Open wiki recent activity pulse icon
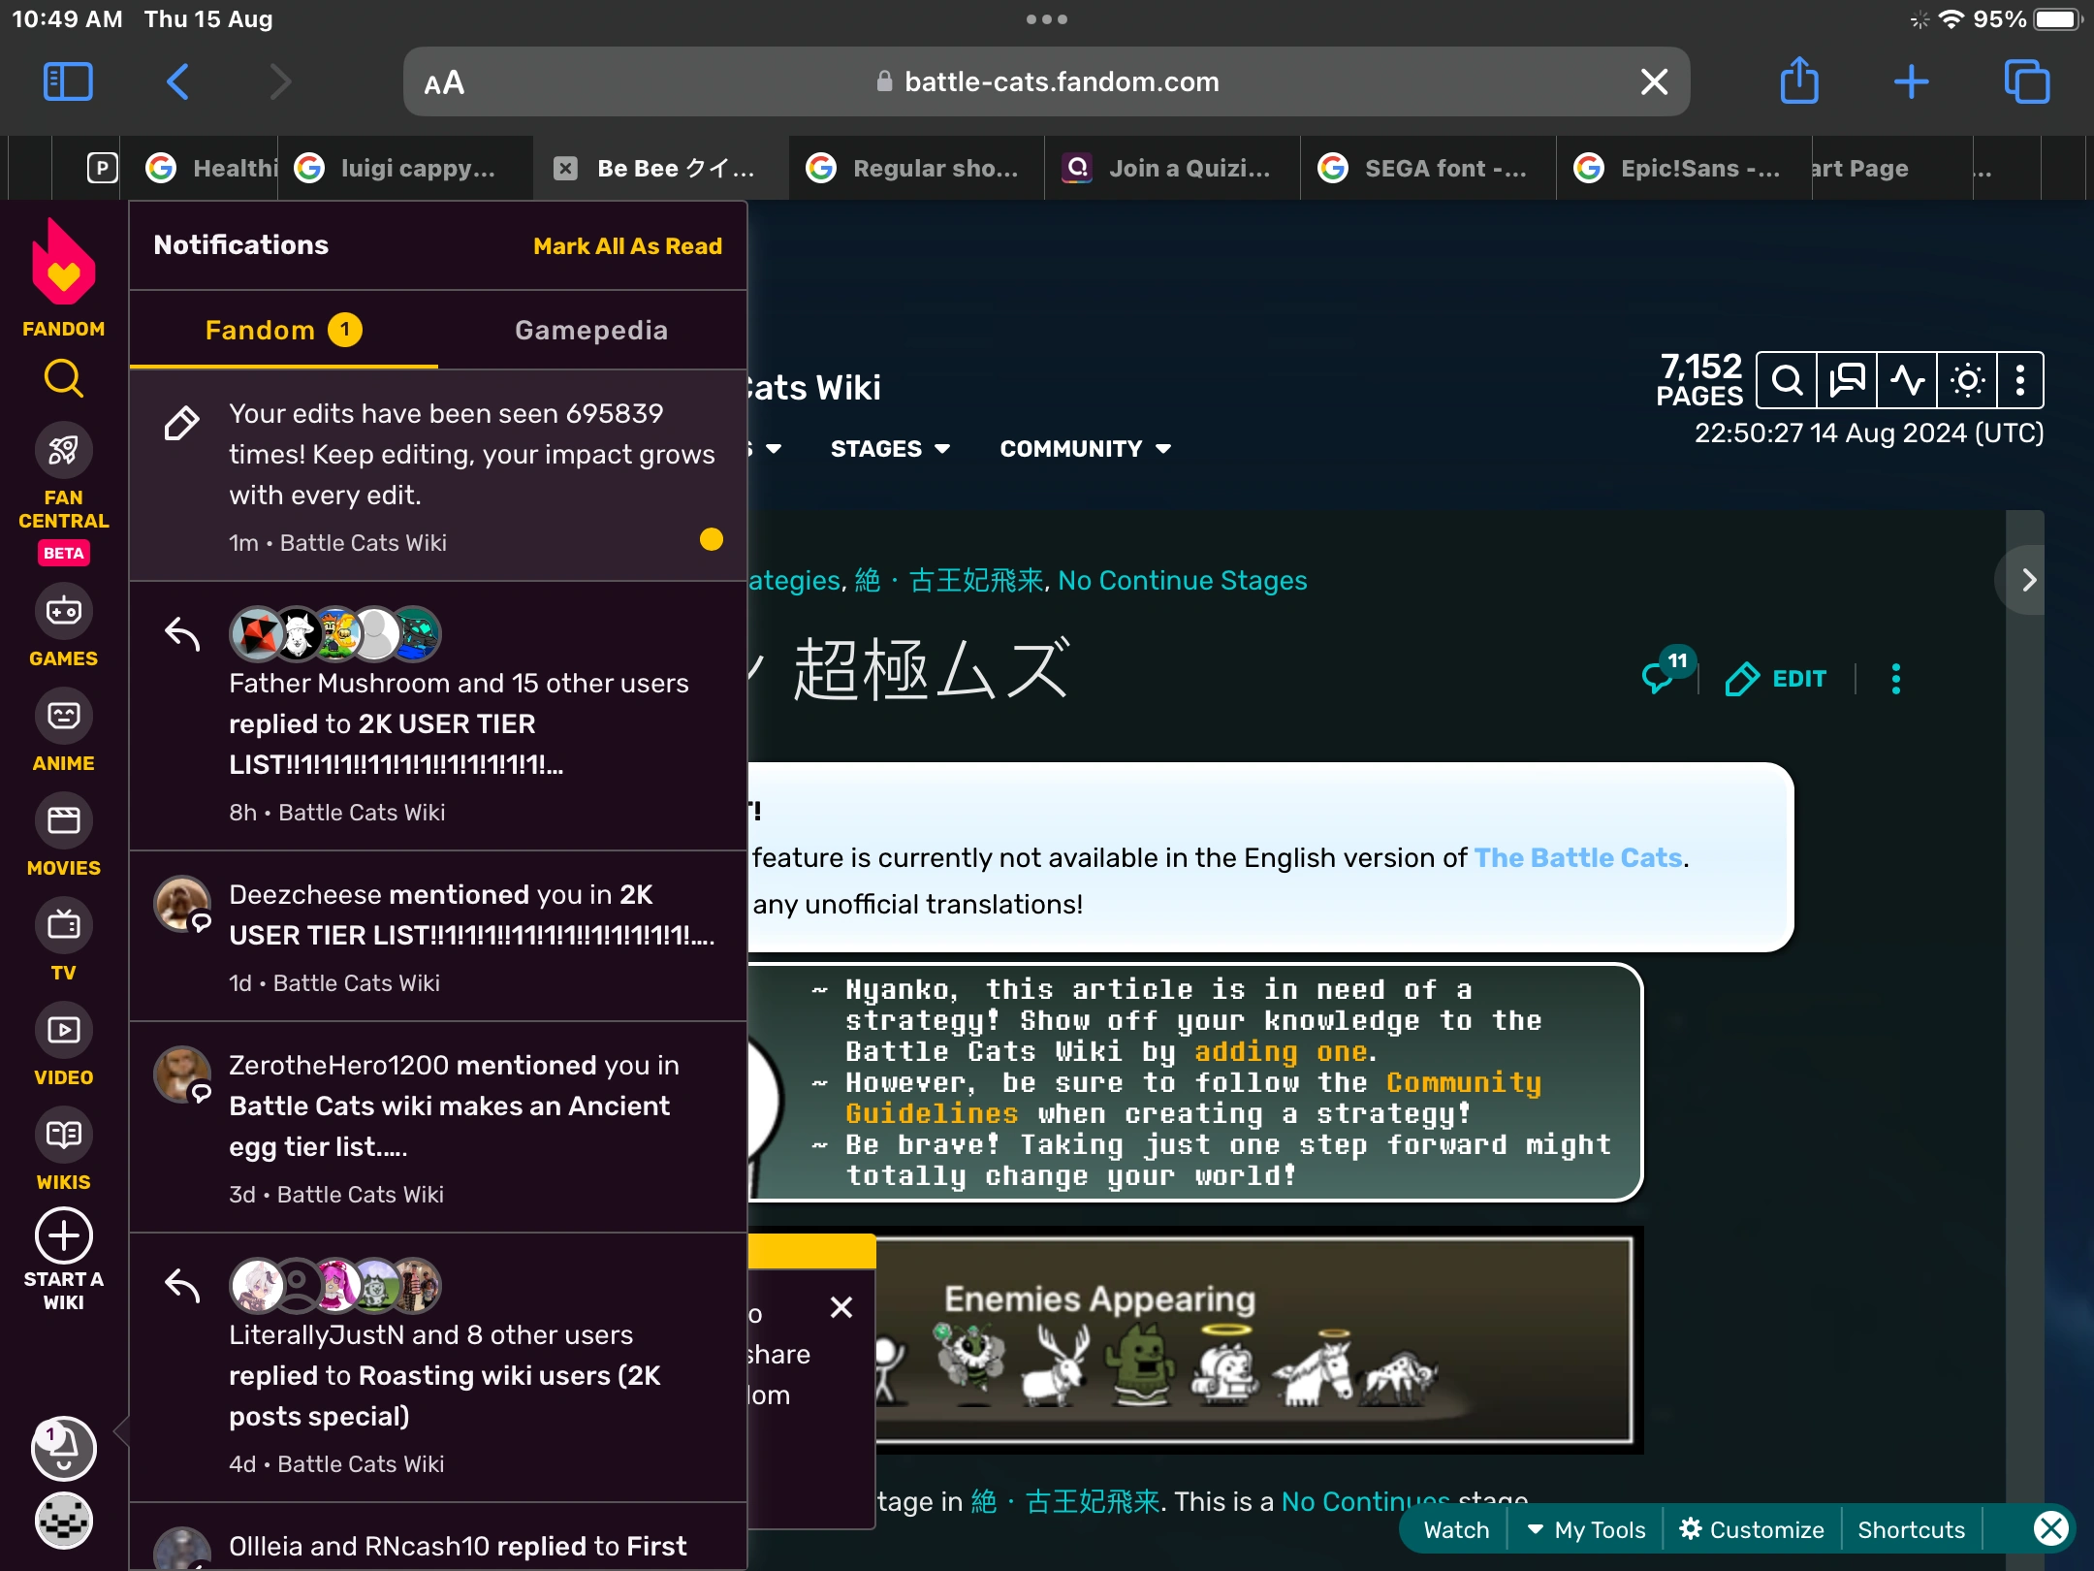The width and height of the screenshot is (2094, 1571). 1907,380
